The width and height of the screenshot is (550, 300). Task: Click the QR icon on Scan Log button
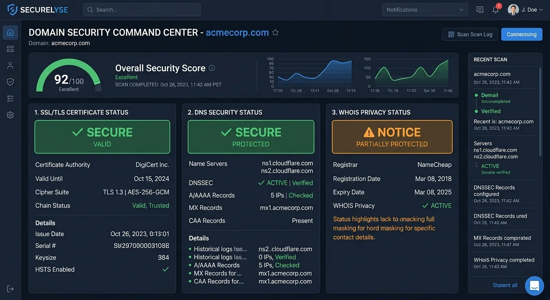click(451, 34)
